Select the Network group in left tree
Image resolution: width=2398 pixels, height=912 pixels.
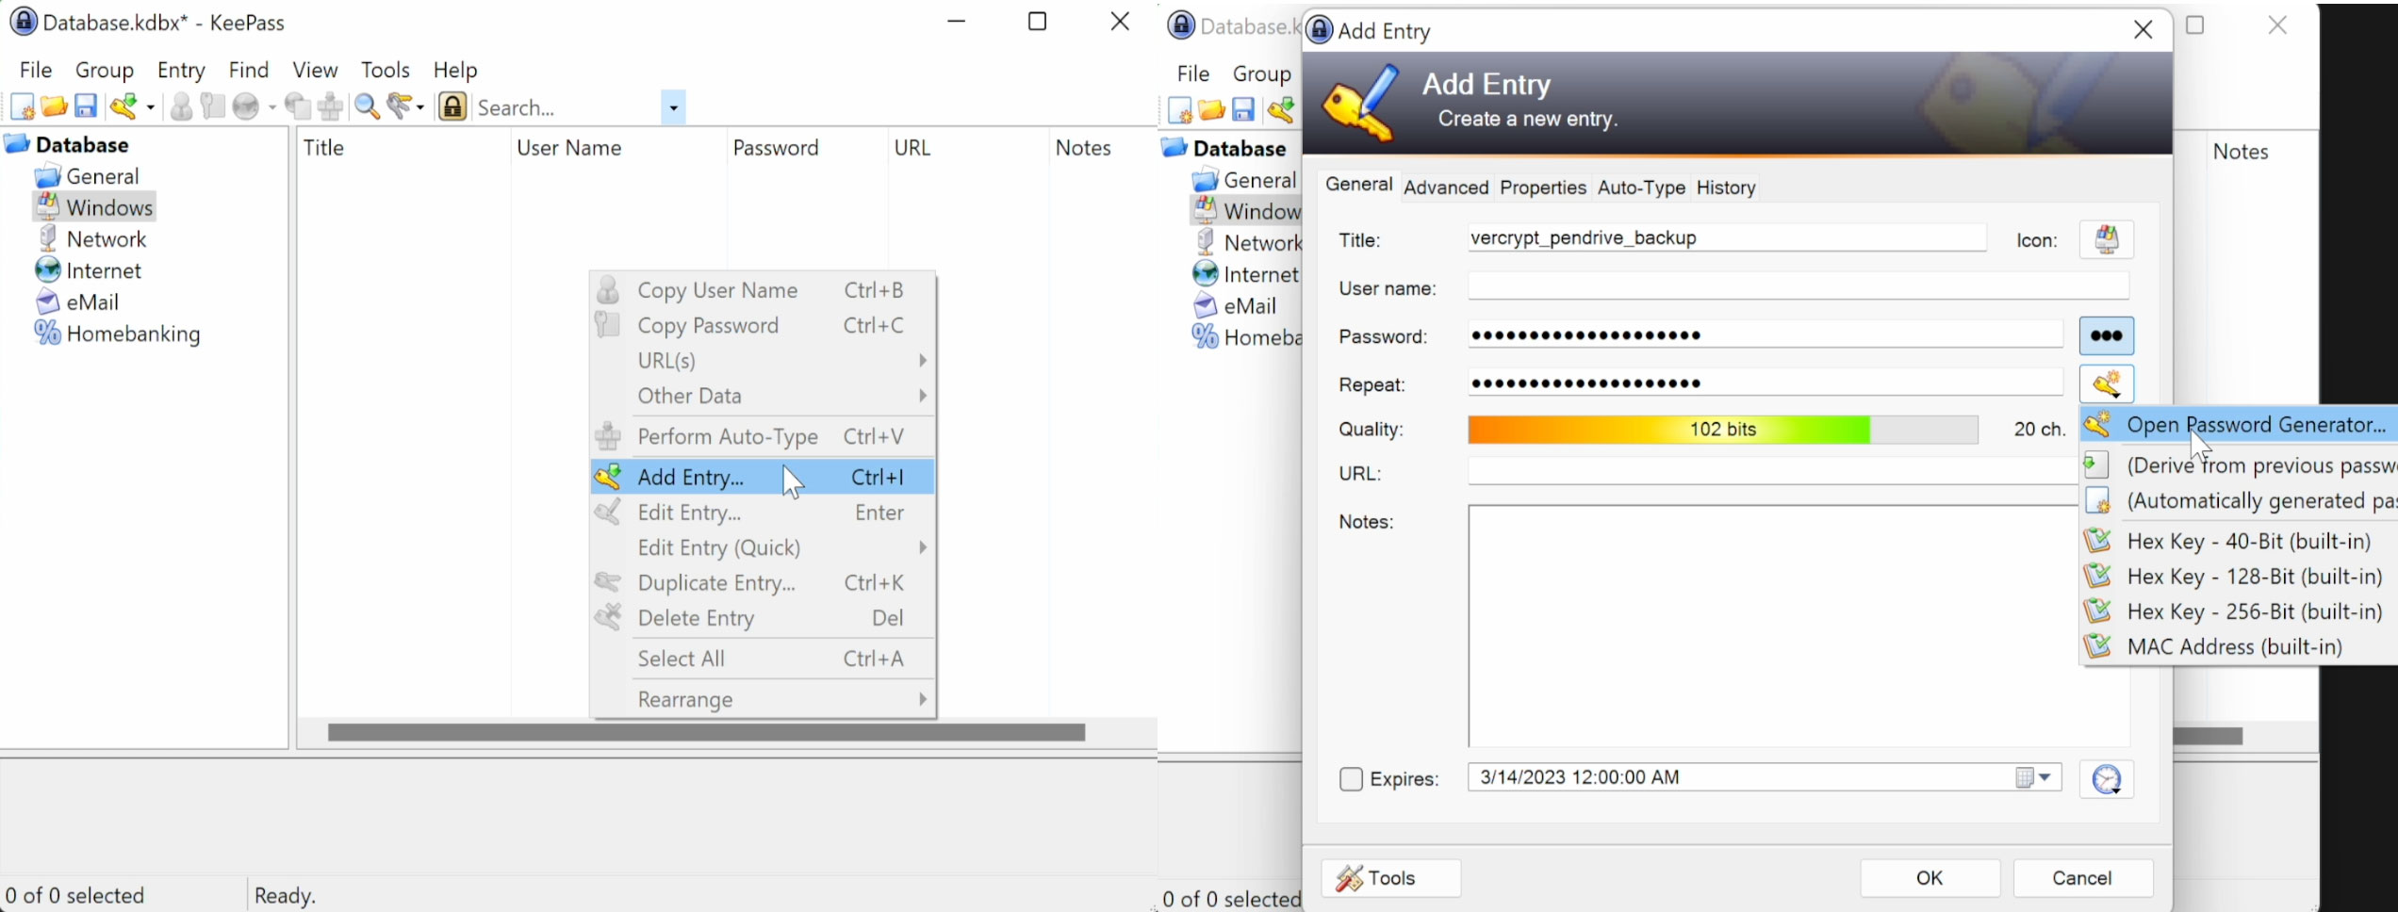pos(92,239)
